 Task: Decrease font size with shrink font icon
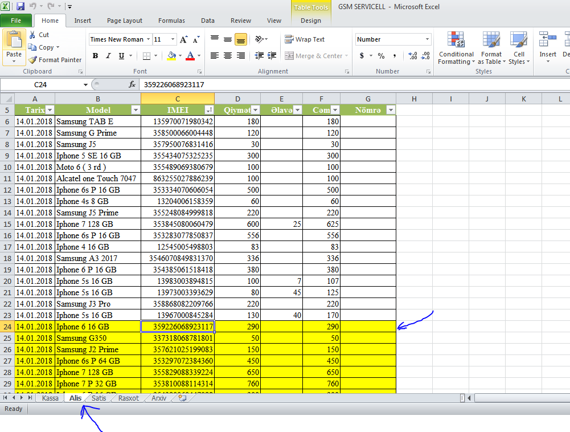click(196, 39)
